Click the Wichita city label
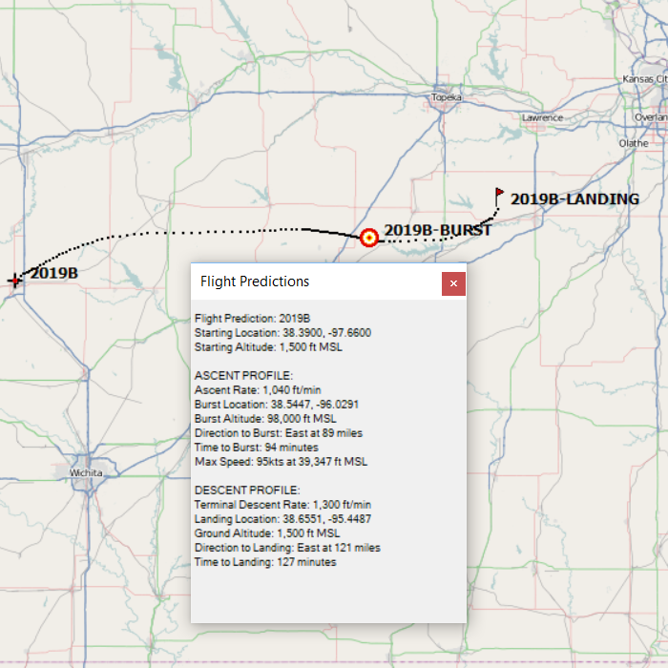 coord(86,473)
